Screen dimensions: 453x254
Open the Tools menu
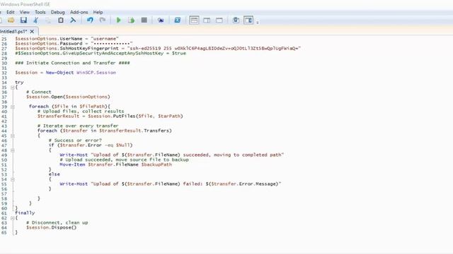[x=40, y=12]
